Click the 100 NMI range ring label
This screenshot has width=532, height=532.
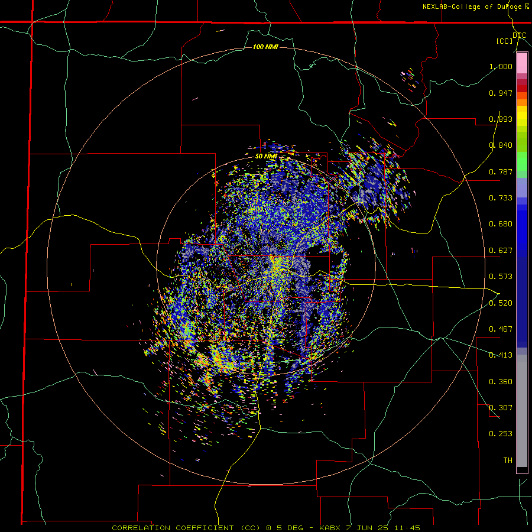265,47
